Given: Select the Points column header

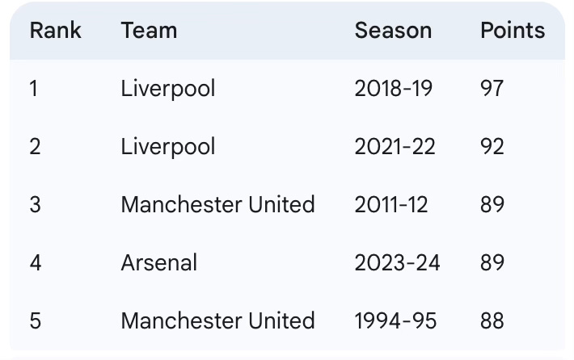Looking at the screenshot, I should (x=513, y=31).
